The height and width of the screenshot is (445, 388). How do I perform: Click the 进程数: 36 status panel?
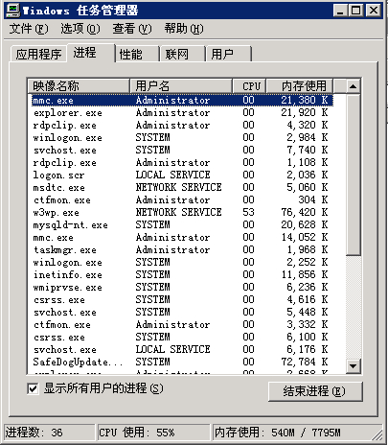pyautogui.click(x=50, y=433)
